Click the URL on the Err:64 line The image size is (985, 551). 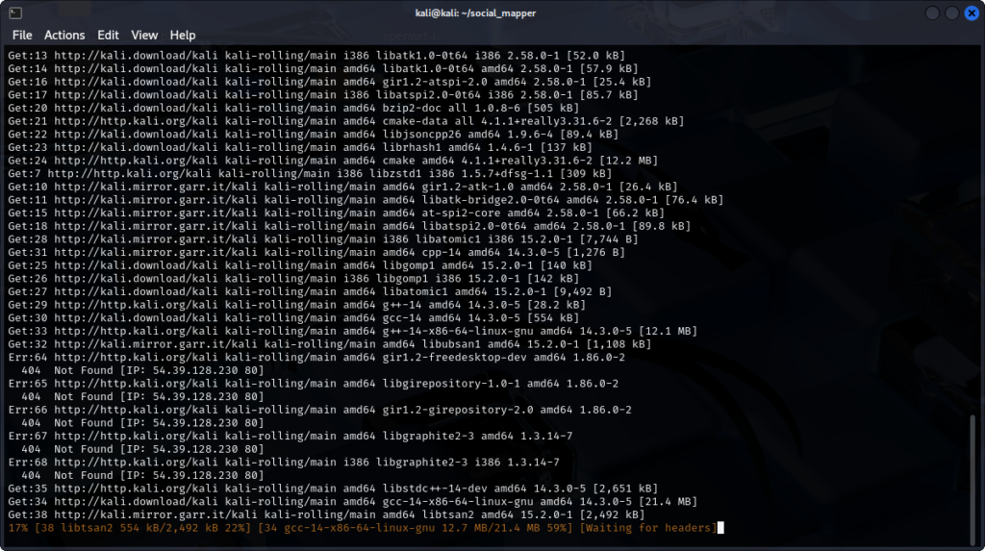pyautogui.click(x=111, y=357)
